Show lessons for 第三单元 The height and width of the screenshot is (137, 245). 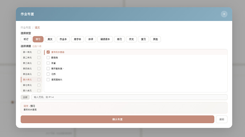(x=27, y=63)
